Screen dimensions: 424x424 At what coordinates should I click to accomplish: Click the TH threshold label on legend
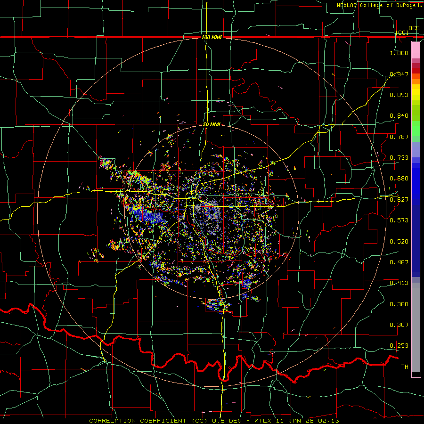405,367
